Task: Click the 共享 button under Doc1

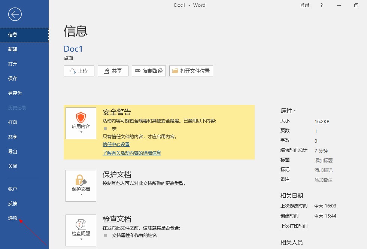Action: (x=113, y=71)
